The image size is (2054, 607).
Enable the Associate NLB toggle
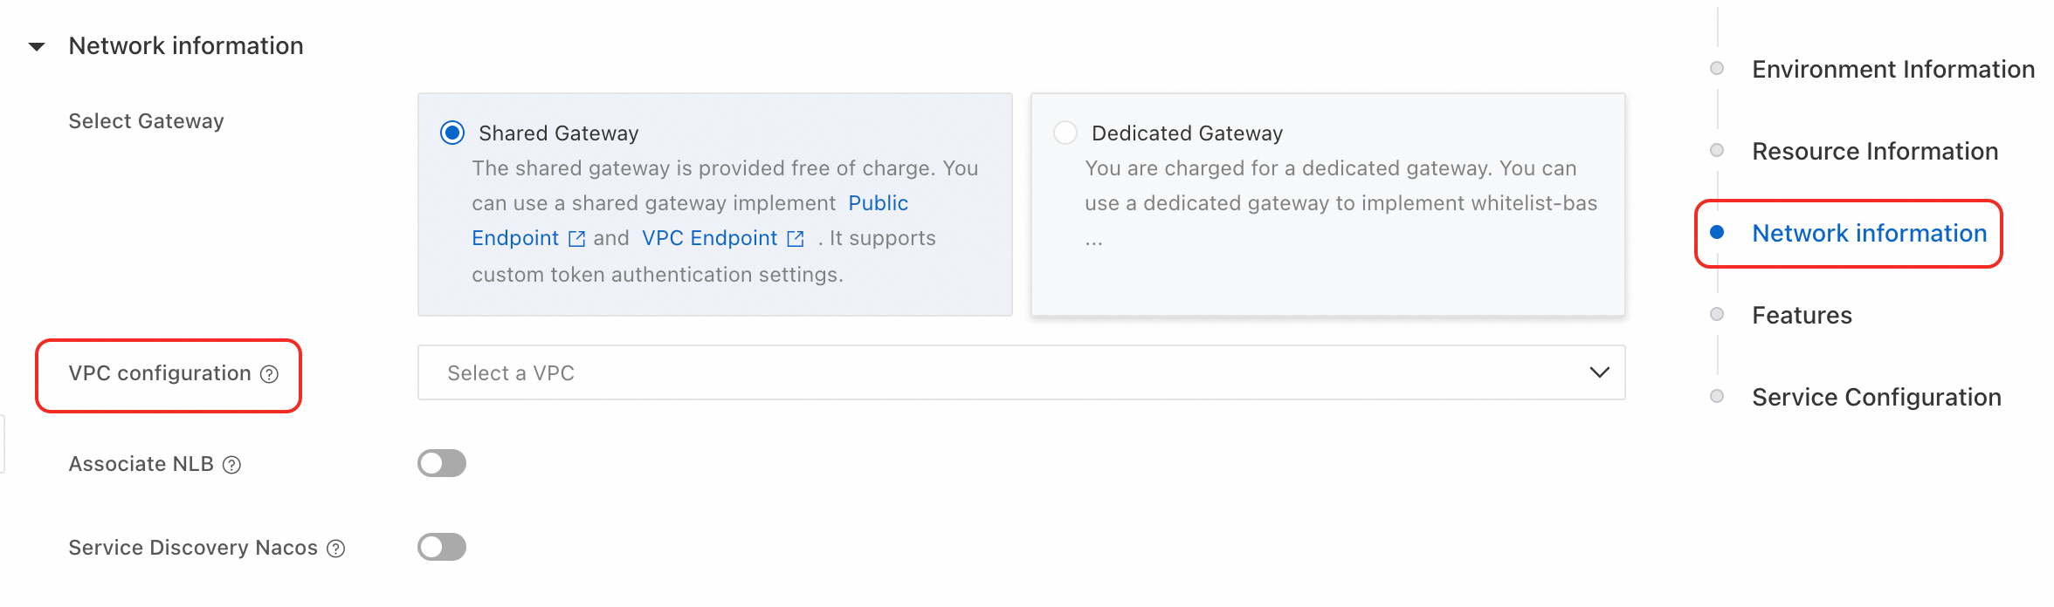[442, 463]
